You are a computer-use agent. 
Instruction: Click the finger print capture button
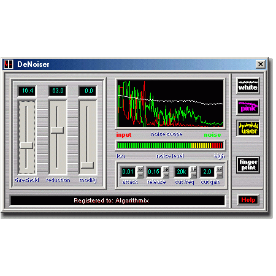click(248, 165)
